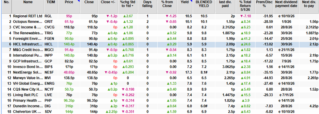Click Next dividend payment date header

(286, 7)
